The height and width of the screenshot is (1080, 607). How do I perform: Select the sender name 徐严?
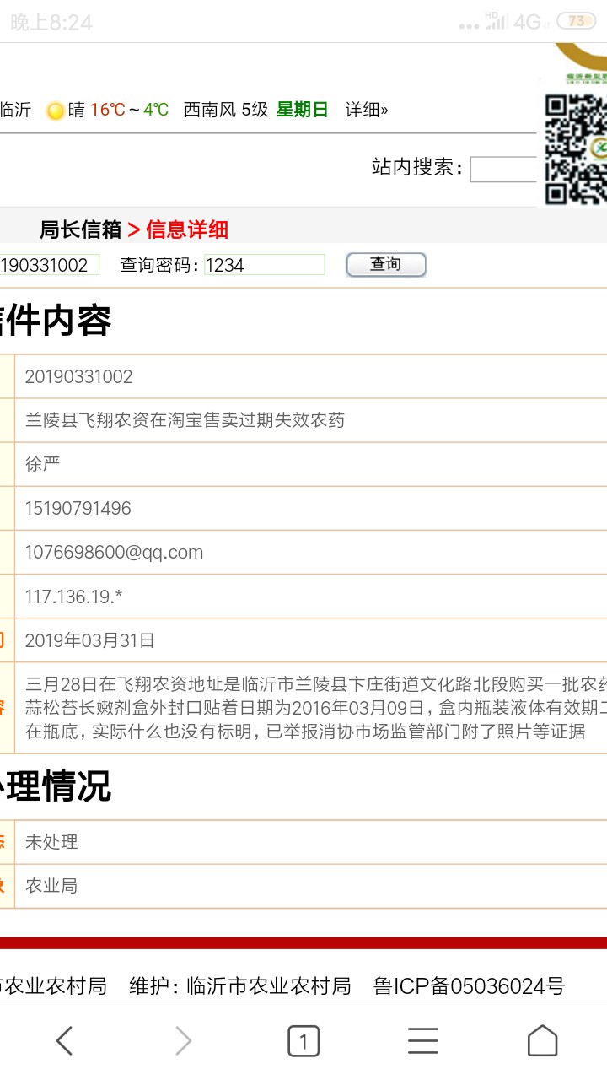tap(42, 464)
